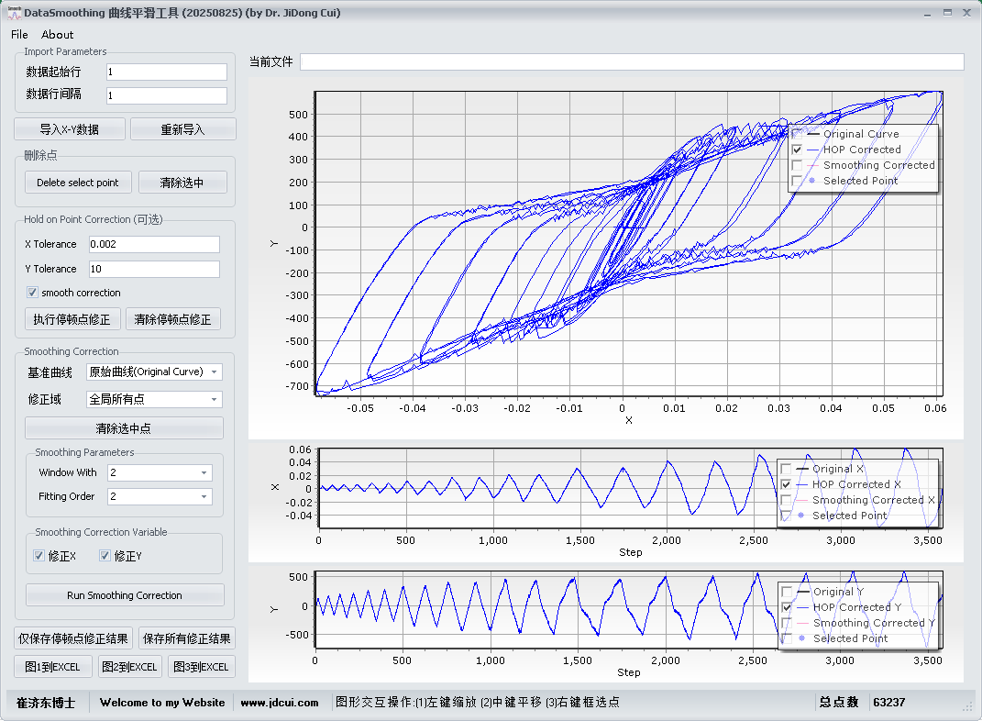Open the Fitting Order dropdown
This screenshot has height=721, width=982.
point(160,496)
